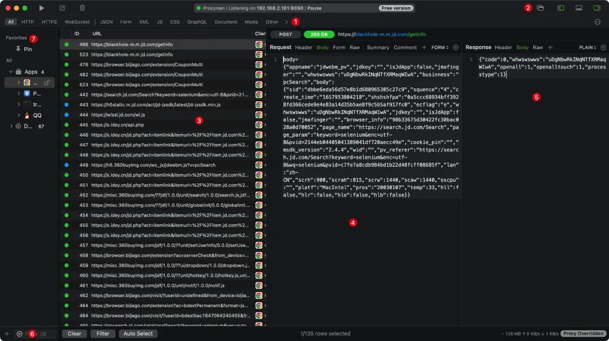Click the Proxy Overridden status button
The height and width of the screenshot is (341, 609).
[584, 334]
